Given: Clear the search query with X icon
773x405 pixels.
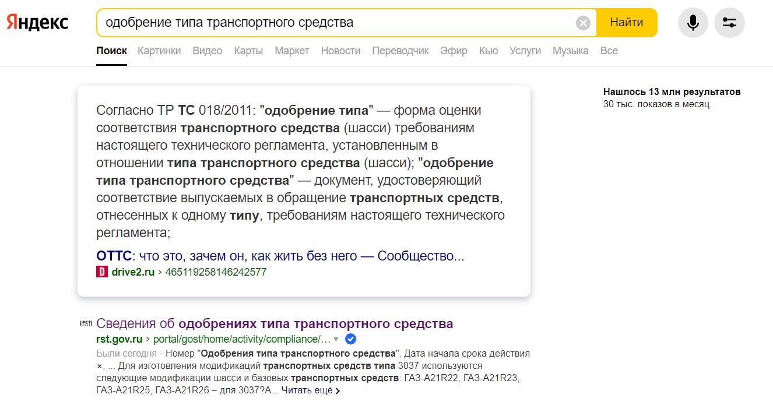Looking at the screenshot, I should (x=583, y=23).
